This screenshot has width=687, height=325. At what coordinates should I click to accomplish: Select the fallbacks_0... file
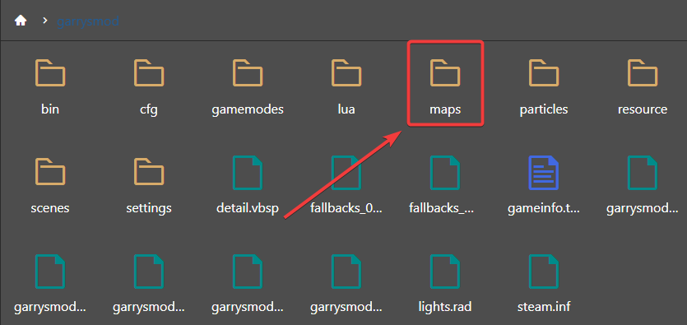pos(346,186)
